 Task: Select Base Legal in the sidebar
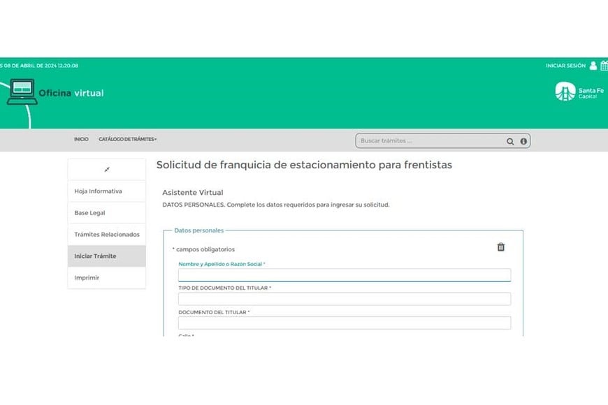(89, 213)
